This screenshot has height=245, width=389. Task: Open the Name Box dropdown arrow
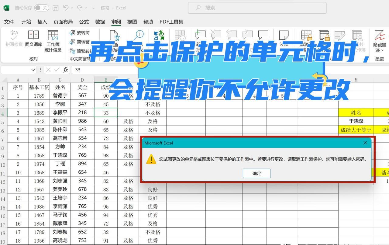pyautogui.click(x=33, y=70)
